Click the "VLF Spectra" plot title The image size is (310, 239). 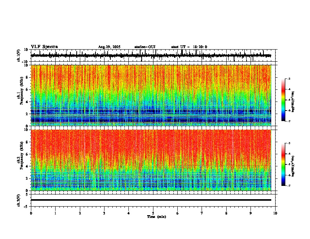[45, 47]
